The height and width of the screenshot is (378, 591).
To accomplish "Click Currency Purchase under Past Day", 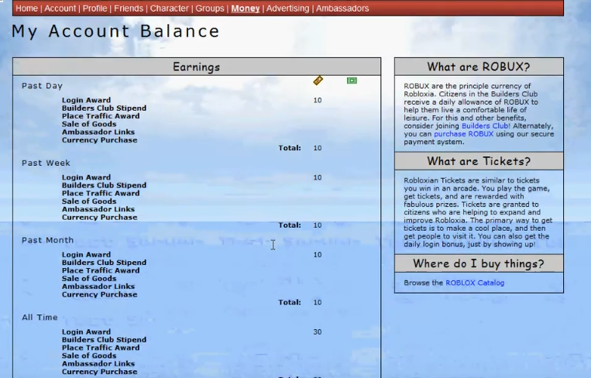I will click(99, 140).
